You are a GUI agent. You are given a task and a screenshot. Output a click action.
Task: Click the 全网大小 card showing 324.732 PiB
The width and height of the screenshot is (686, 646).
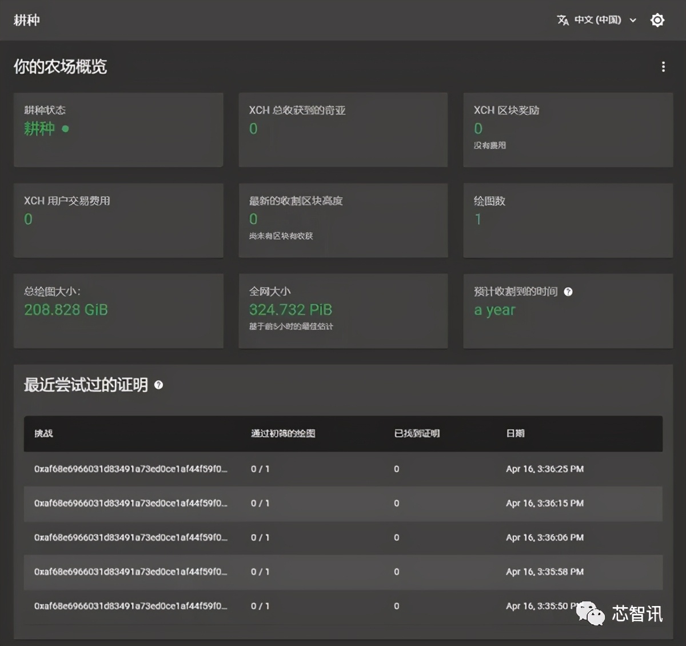pyautogui.click(x=343, y=311)
